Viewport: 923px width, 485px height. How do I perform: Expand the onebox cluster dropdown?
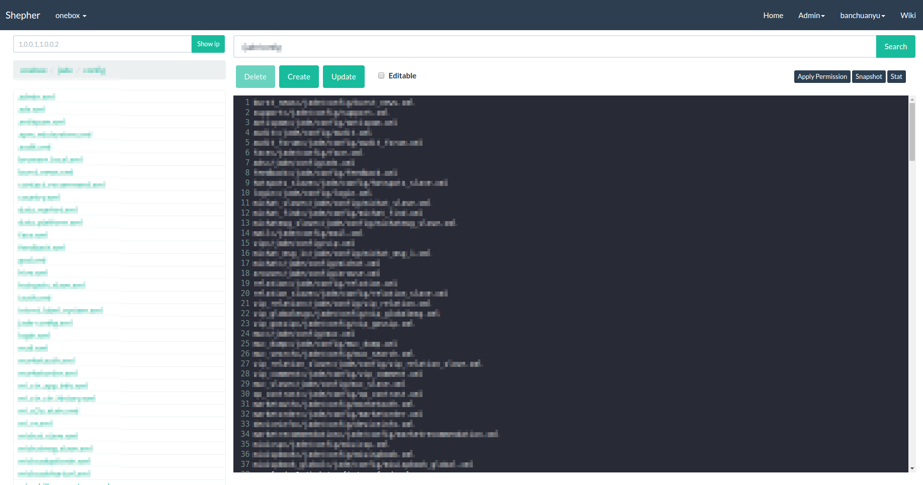pos(71,16)
